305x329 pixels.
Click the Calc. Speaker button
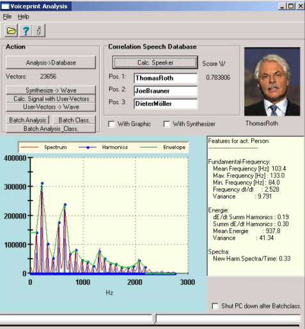(x=155, y=63)
